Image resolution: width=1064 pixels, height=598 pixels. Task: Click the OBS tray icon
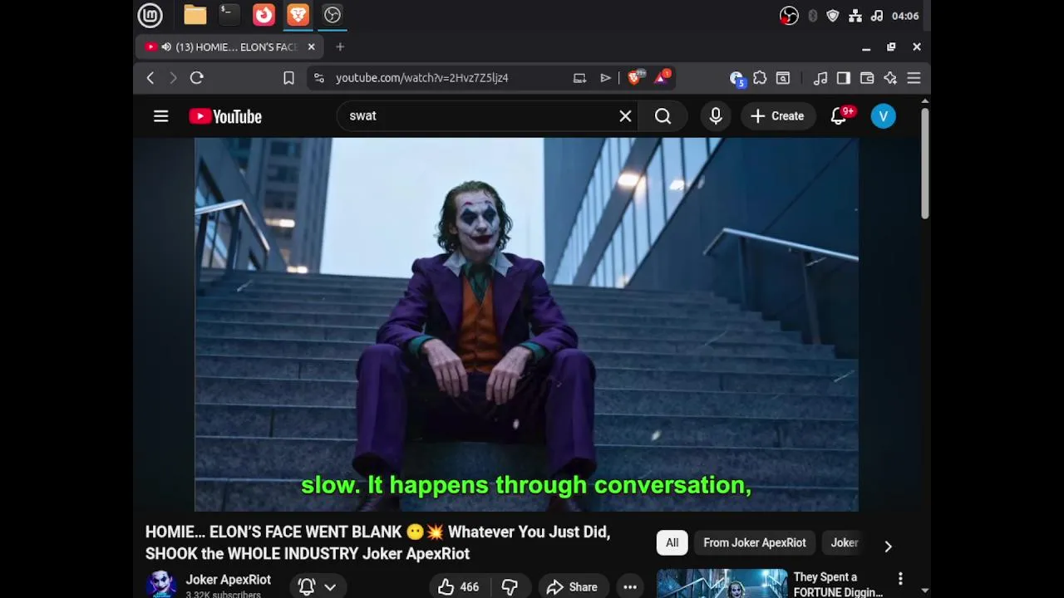point(789,16)
